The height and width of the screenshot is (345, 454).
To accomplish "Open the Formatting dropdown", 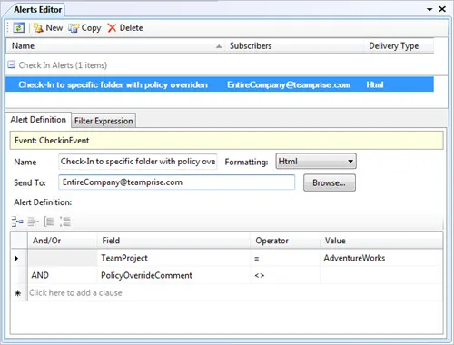I will coord(316,161).
